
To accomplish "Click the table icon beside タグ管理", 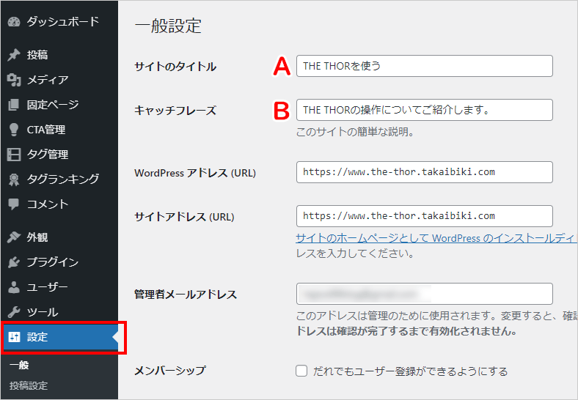I will tap(14, 155).
